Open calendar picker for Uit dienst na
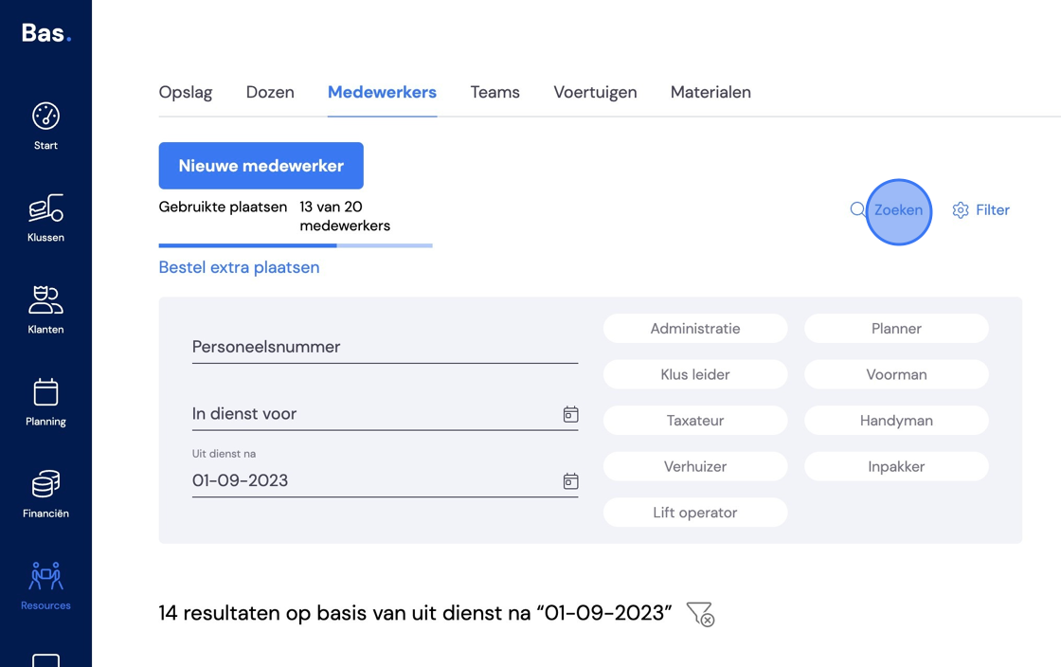Image resolution: width=1061 pixels, height=667 pixels. click(x=570, y=481)
